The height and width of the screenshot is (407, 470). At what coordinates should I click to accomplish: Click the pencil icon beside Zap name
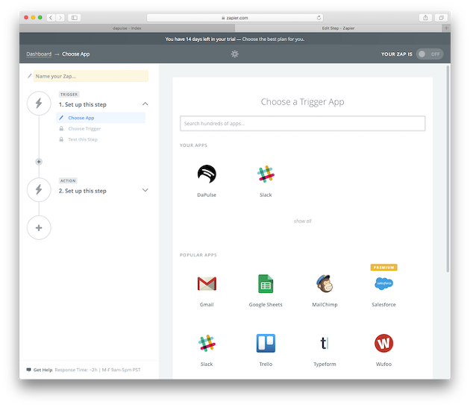pyautogui.click(x=29, y=76)
